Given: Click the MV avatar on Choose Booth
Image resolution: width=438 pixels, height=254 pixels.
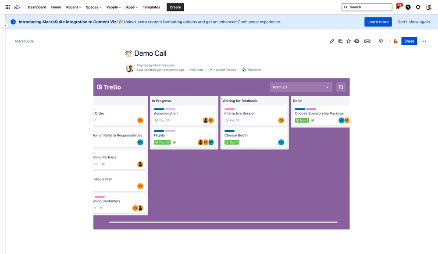Looking at the screenshot, I should (281, 142).
